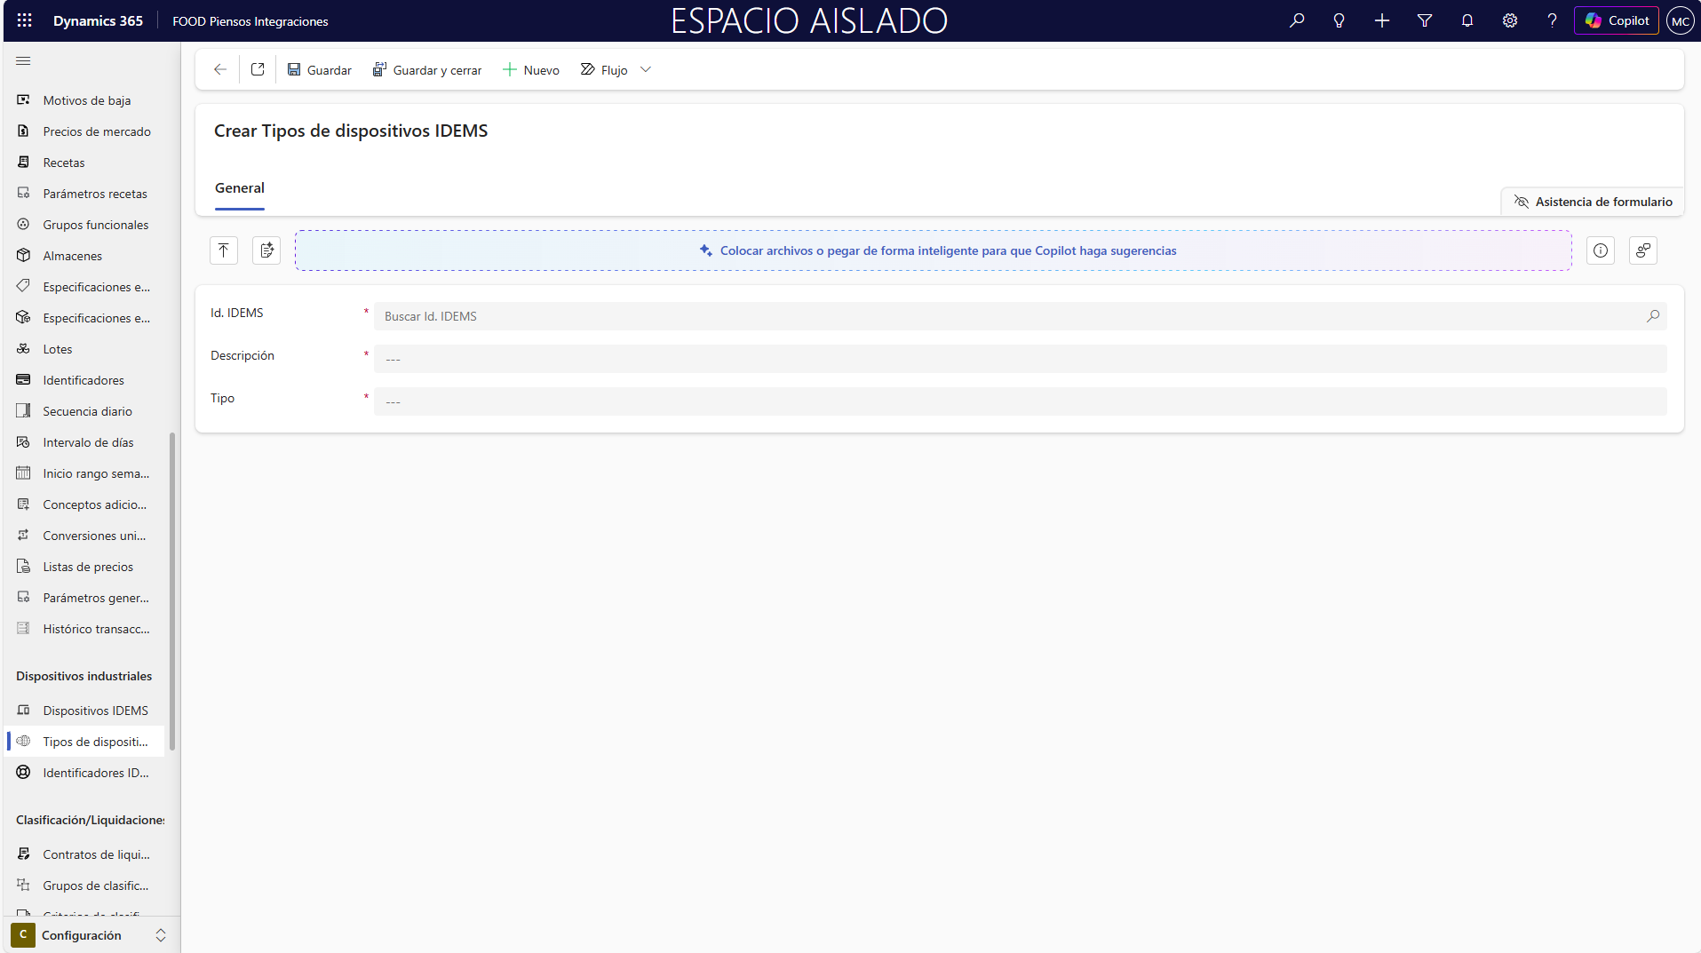Open the Id. IDEMS lookup search
Screen dimensions: 1701x953
click(1652, 316)
